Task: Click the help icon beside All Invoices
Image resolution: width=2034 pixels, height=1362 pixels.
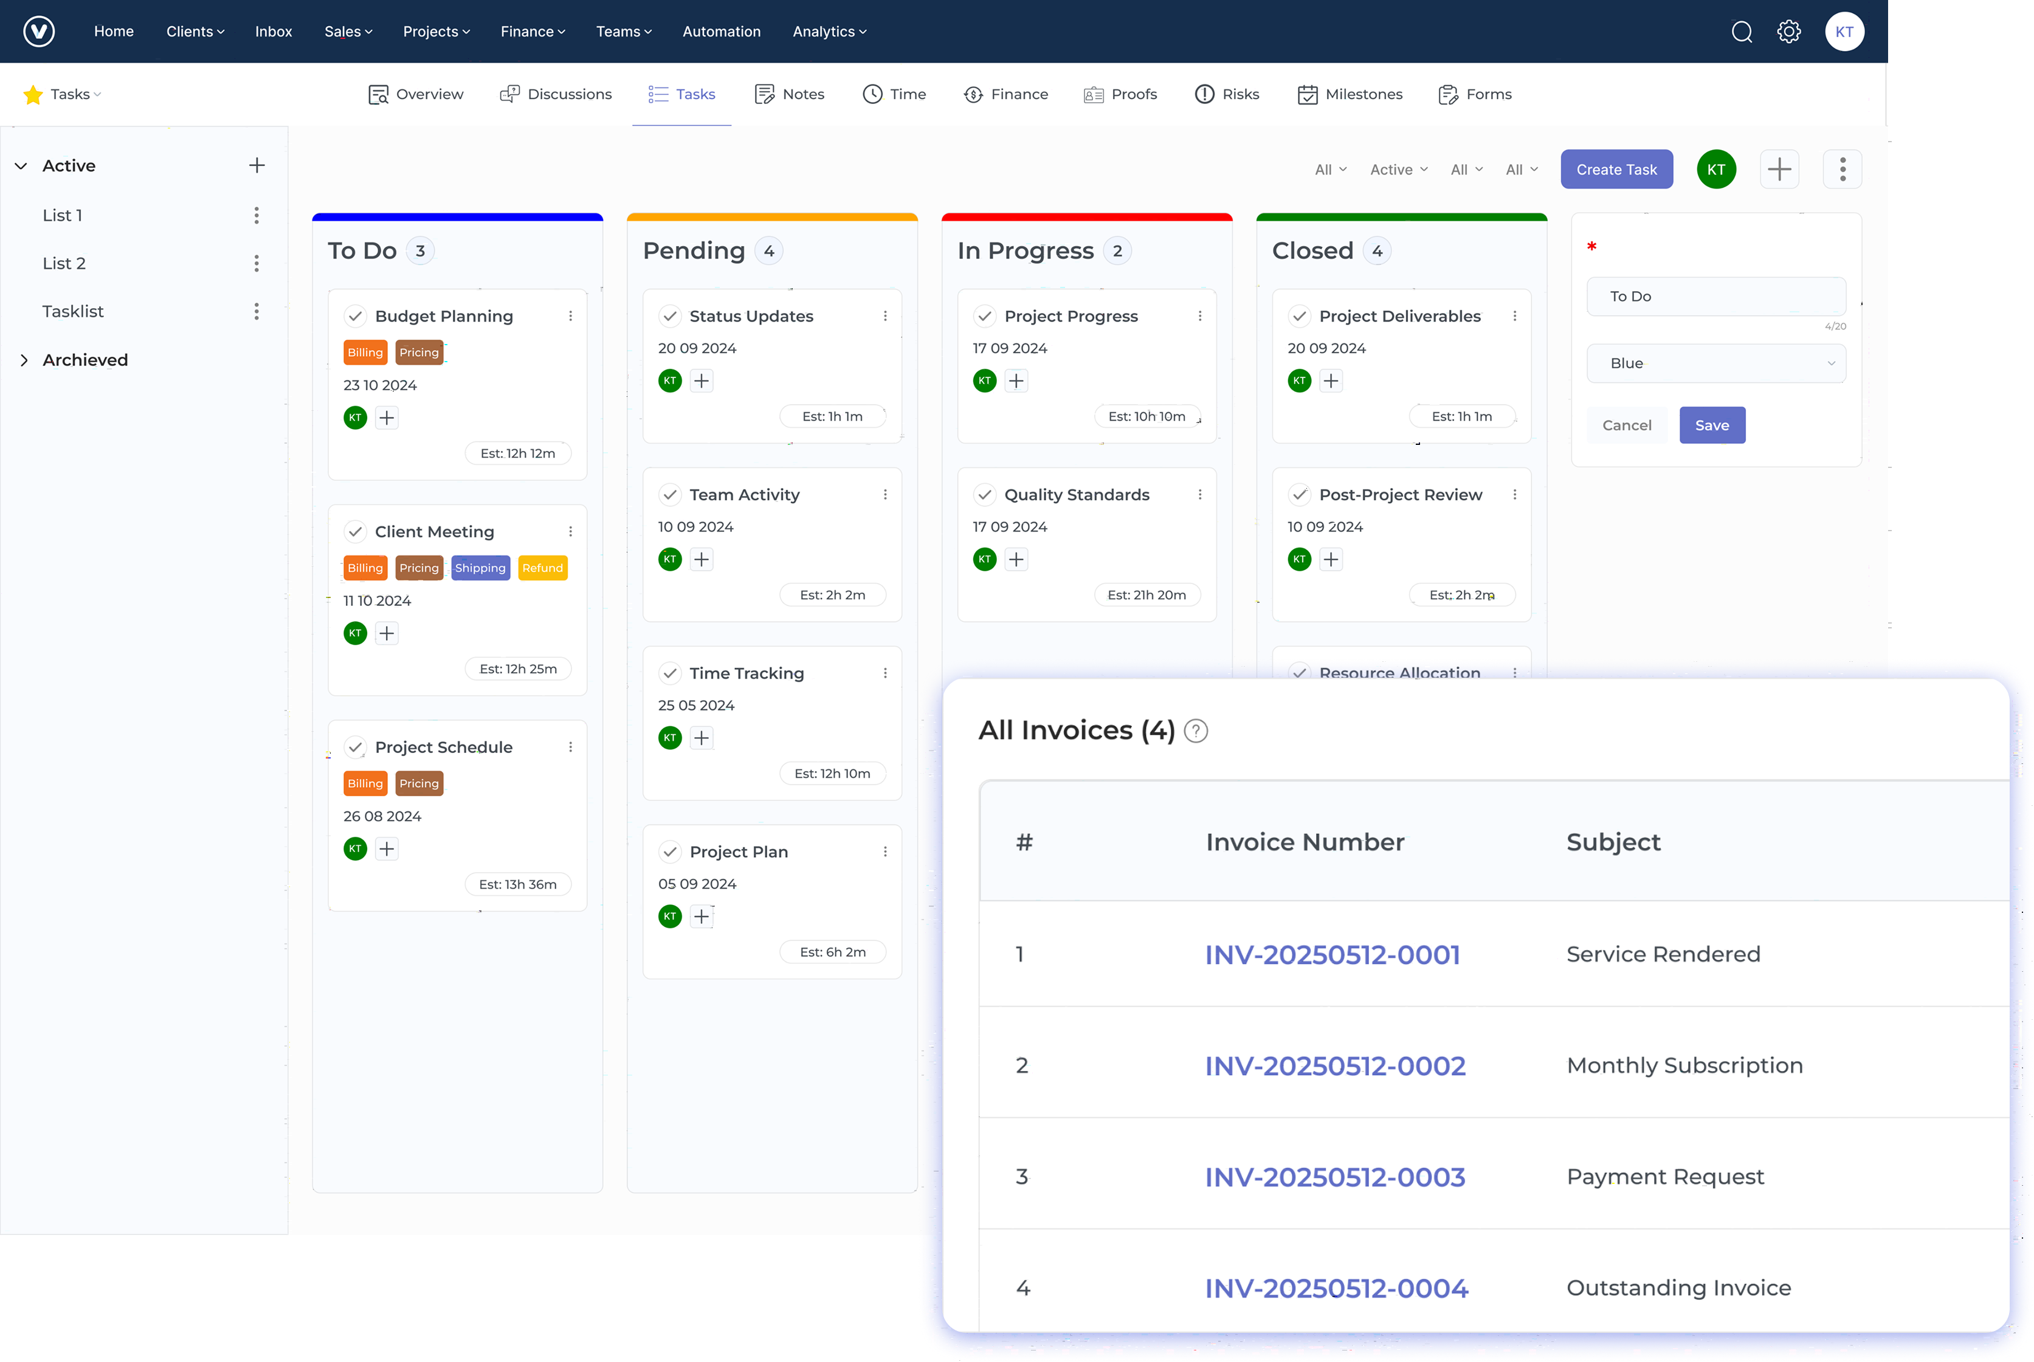Action: 1196,731
